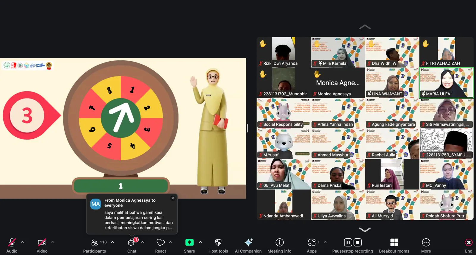Start video with the Video button
The image size is (476, 255).
coord(42,243)
